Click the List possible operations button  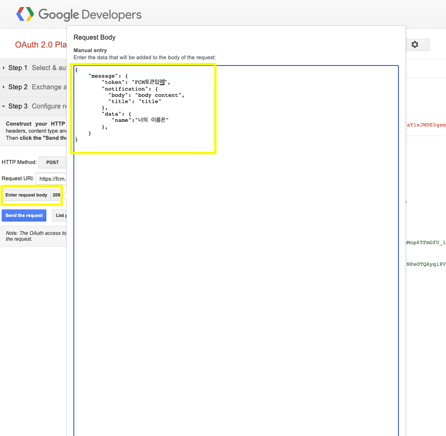60,216
